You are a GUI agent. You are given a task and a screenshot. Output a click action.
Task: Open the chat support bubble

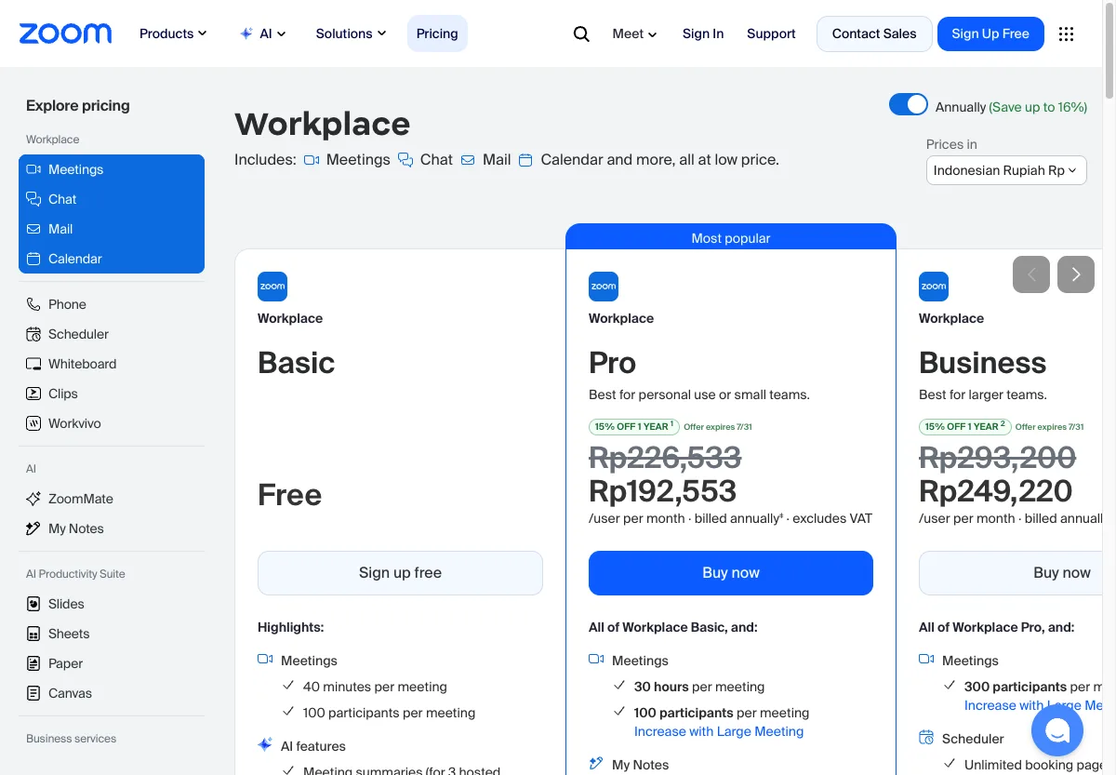pyautogui.click(x=1057, y=730)
